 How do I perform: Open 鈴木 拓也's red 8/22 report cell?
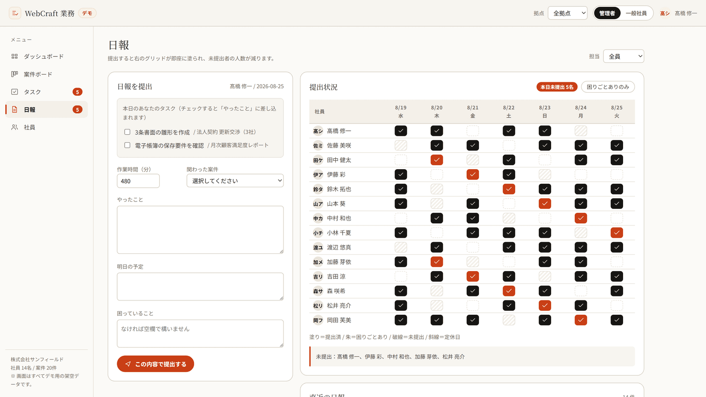coord(509,189)
